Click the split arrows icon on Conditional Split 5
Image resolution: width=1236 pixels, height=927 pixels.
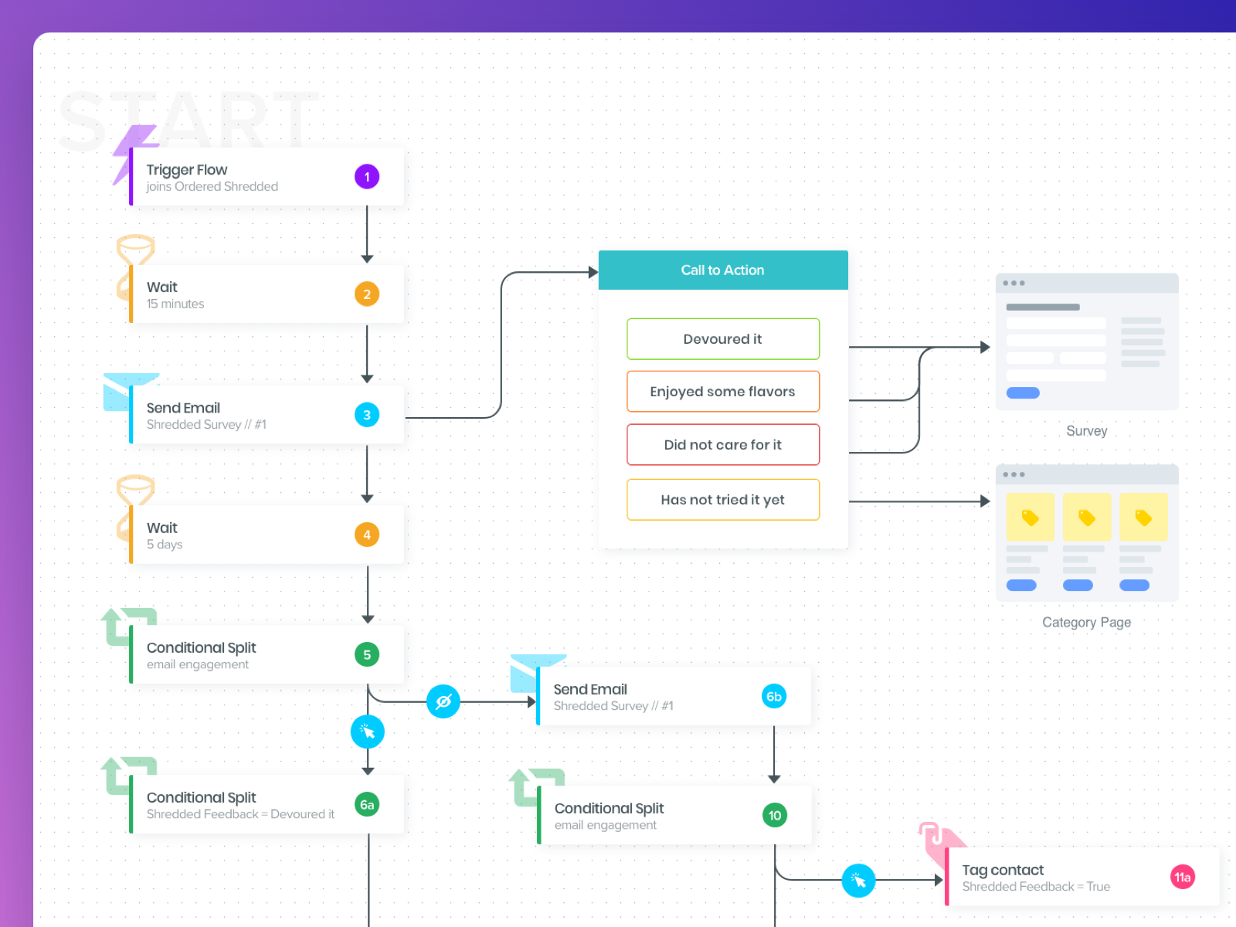128,627
